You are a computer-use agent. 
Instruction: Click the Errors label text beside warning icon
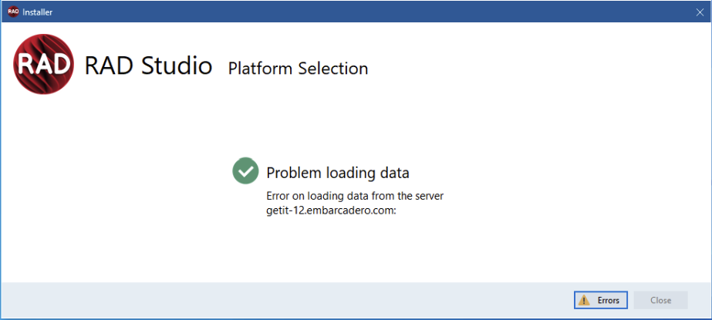608,301
